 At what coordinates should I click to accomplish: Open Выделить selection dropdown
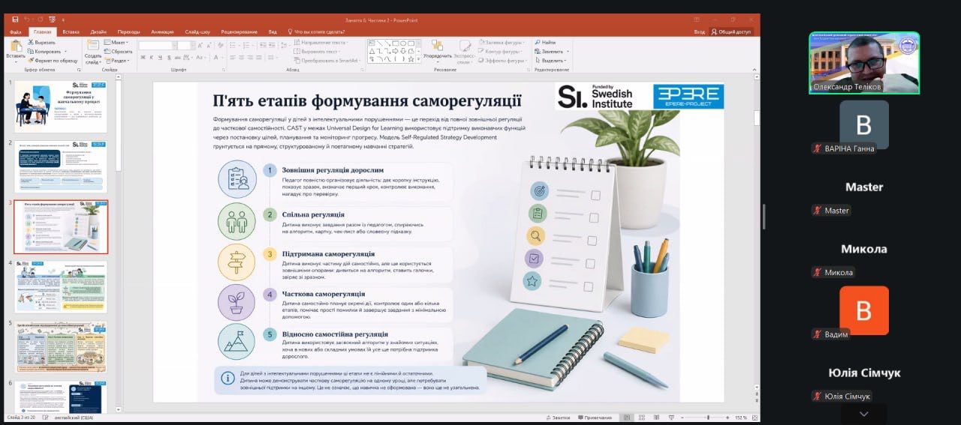(551, 61)
